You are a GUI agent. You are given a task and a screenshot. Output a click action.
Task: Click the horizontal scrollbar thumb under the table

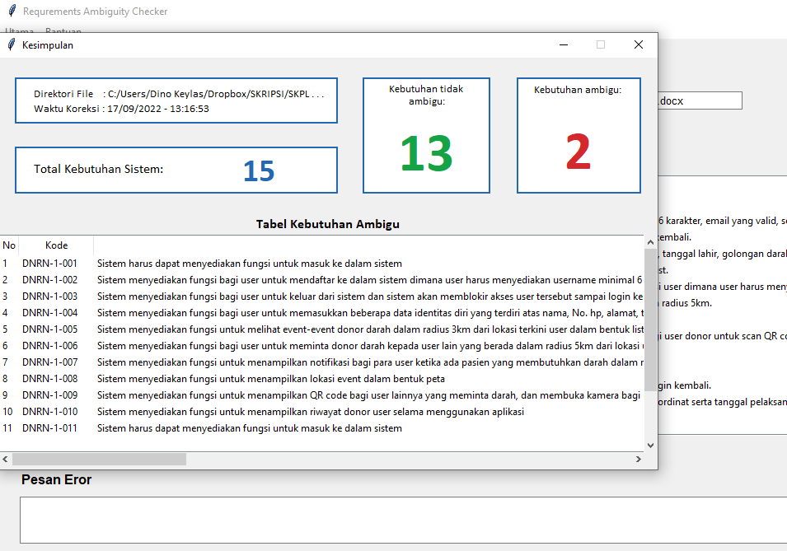click(x=99, y=459)
